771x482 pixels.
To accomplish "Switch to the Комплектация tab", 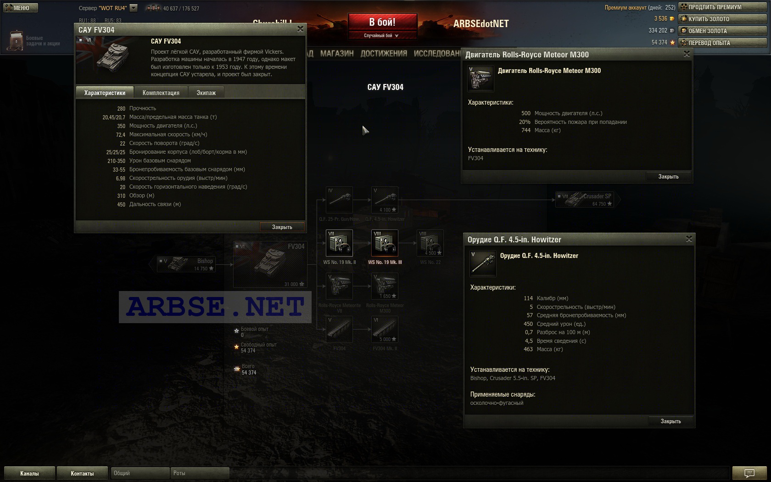I will coord(161,92).
